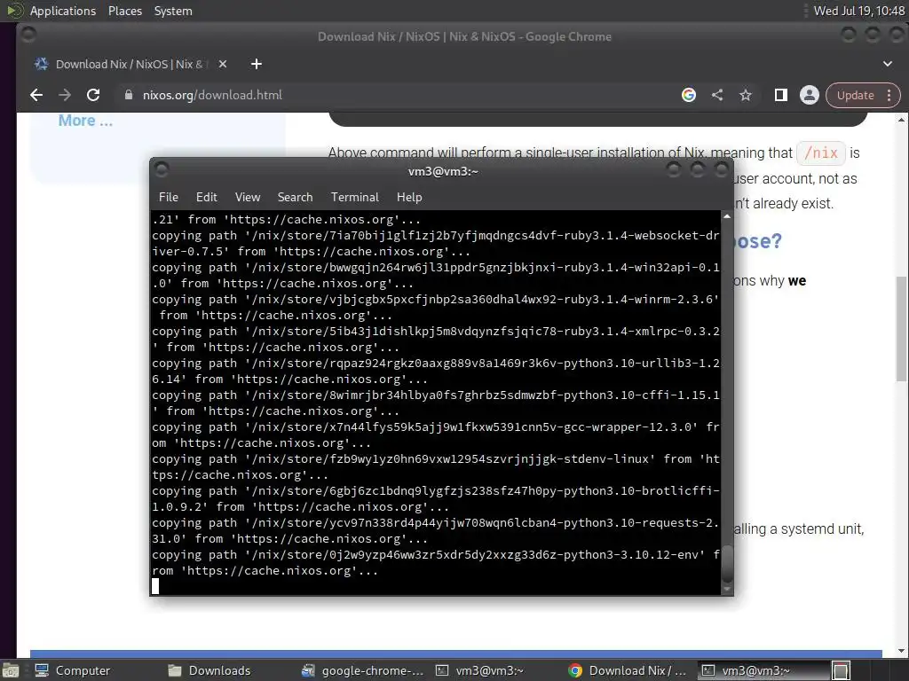Open the Google icon in address bar
Image resolution: width=909 pixels, height=681 pixels.
(x=689, y=95)
